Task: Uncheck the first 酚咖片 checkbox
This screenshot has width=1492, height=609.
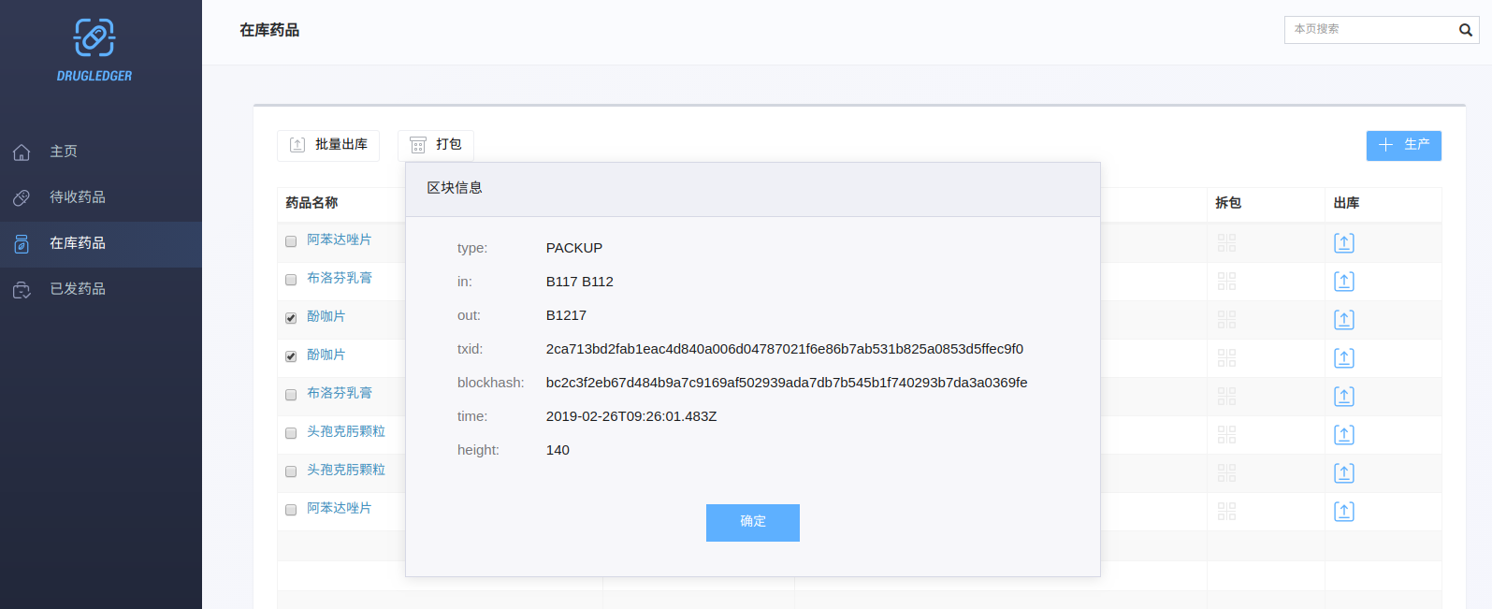Action: [291, 318]
